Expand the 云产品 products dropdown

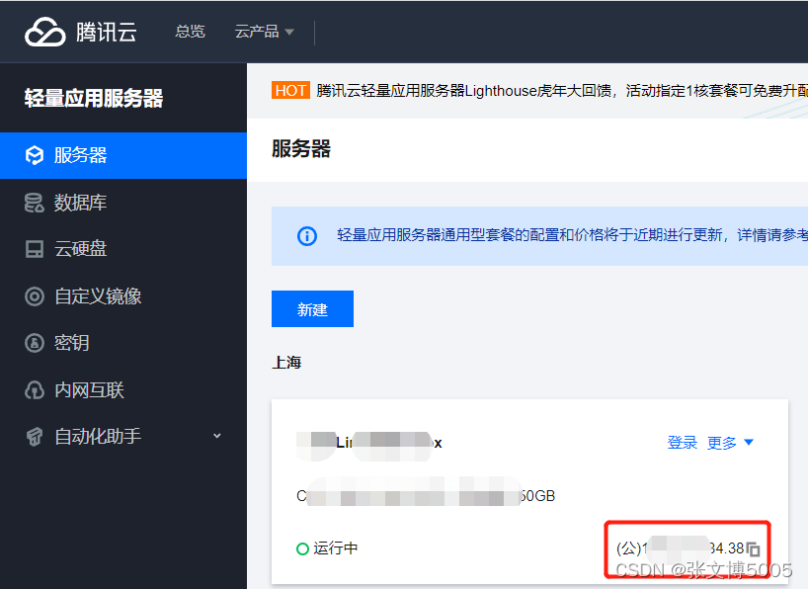[x=265, y=32]
